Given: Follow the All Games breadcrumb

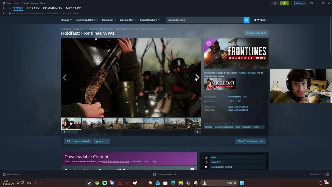Looking at the screenshot, I should 66,29.
